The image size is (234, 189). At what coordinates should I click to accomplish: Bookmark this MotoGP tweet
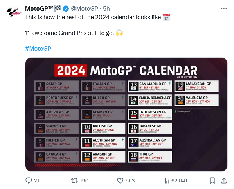(x=212, y=180)
